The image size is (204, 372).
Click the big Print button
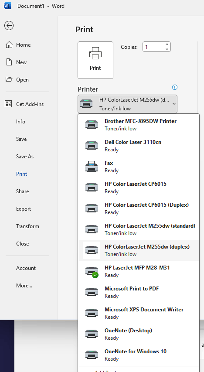[x=95, y=60]
